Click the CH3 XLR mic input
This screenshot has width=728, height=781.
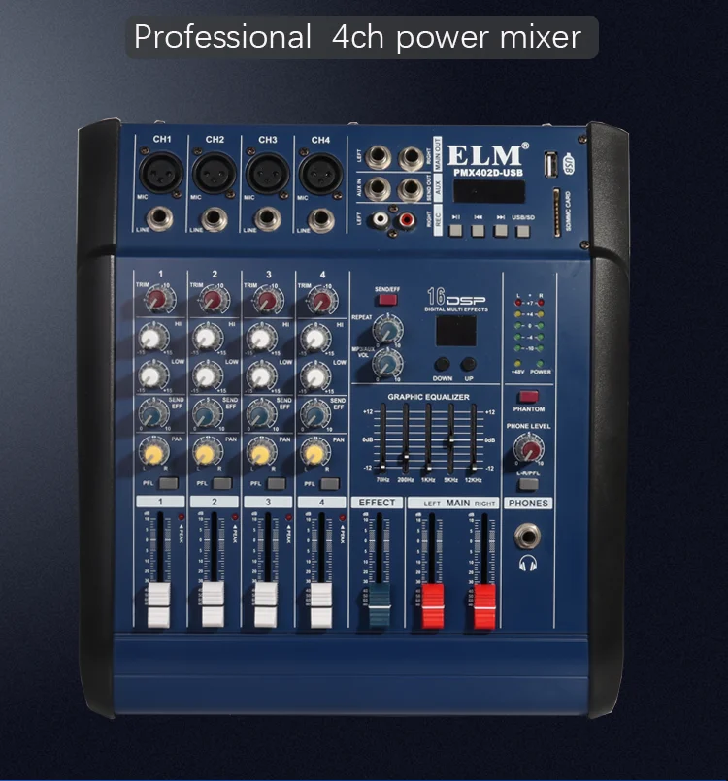[267, 173]
